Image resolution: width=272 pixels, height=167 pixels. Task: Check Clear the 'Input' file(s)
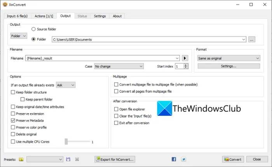(x=116, y=116)
